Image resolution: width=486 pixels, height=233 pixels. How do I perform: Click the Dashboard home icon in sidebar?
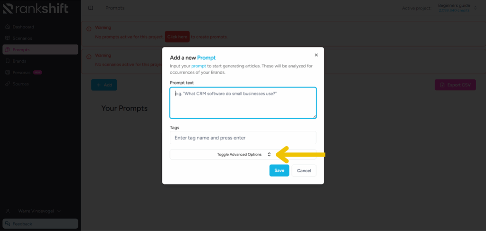(8, 27)
